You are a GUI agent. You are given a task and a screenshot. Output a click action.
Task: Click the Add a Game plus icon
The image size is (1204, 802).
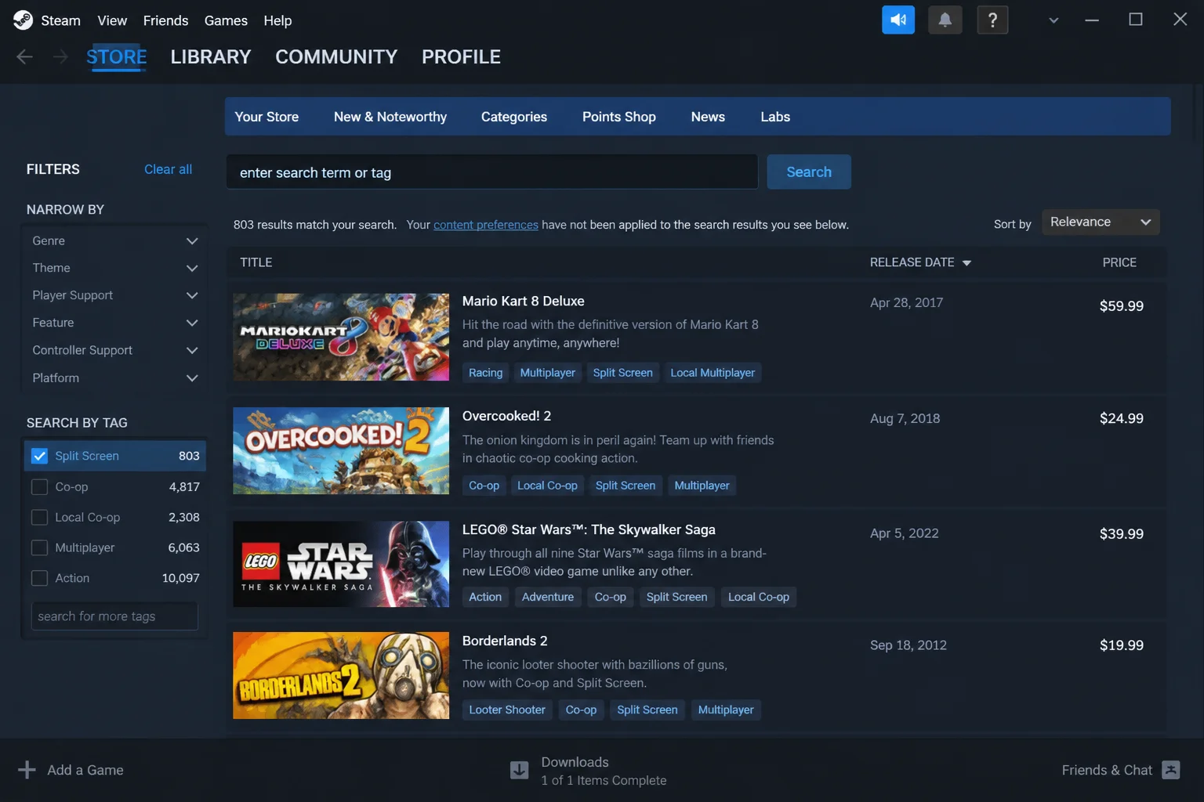pos(27,770)
